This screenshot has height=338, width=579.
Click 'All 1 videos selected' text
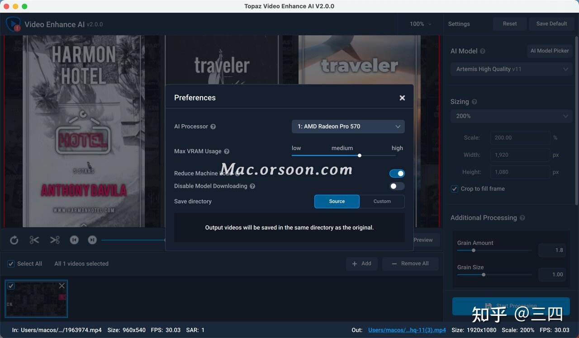coord(81,264)
